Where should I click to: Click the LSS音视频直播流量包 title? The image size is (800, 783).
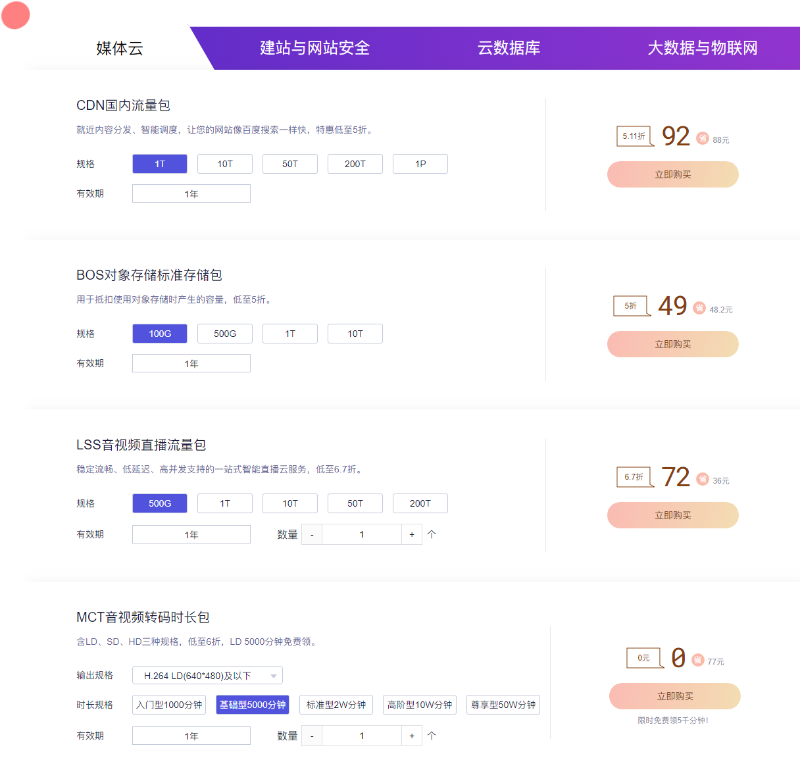pyautogui.click(x=141, y=445)
